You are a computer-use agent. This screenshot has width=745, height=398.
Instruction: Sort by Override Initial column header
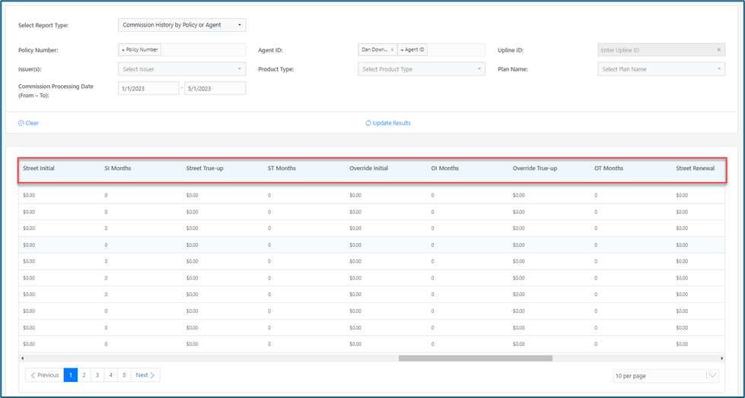[x=369, y=168]
